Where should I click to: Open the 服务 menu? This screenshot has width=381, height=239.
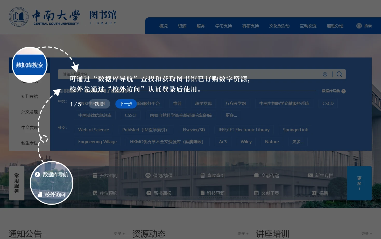[201, 26]
